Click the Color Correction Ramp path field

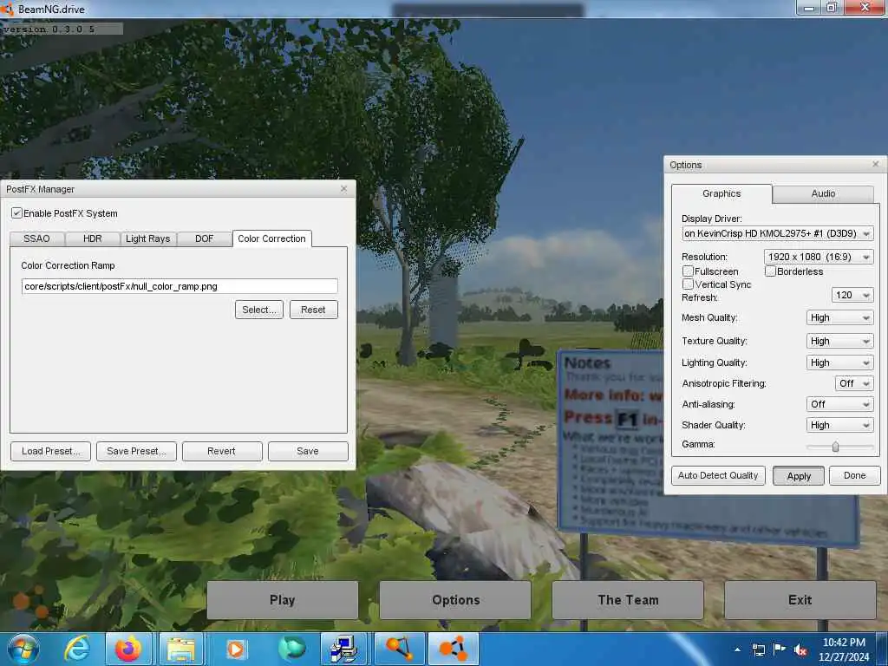pos(180,286)
